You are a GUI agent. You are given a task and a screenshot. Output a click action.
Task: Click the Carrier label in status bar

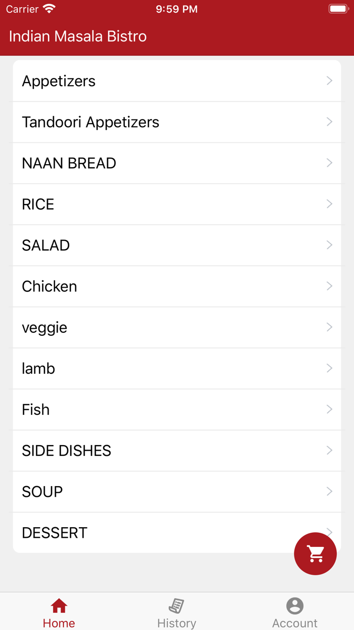[21, 9]
